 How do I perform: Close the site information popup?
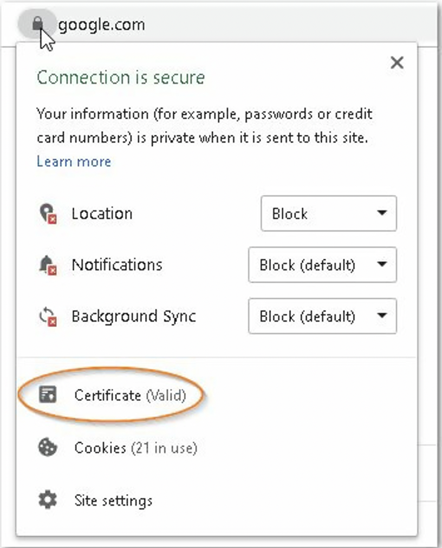click(x=397, y=63)
